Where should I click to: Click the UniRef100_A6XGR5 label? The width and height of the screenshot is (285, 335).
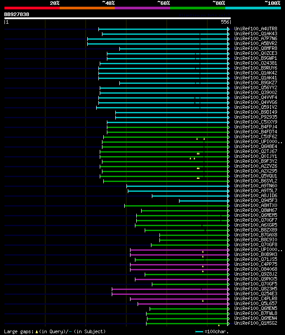coord(256,225)
